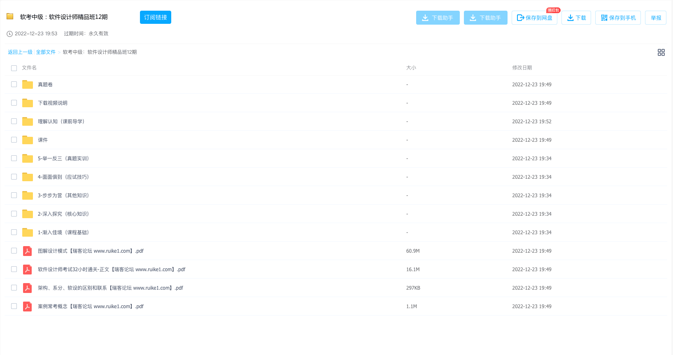Image resolution: width=673 pixels, height=355 pixels.
Task: Click 返回上一级 breadcrumb link
Action: click(x=20, y=52)
